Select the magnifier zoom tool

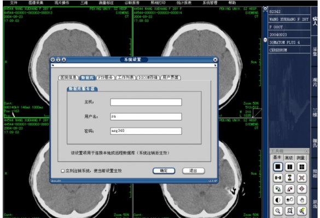(278, 211)
